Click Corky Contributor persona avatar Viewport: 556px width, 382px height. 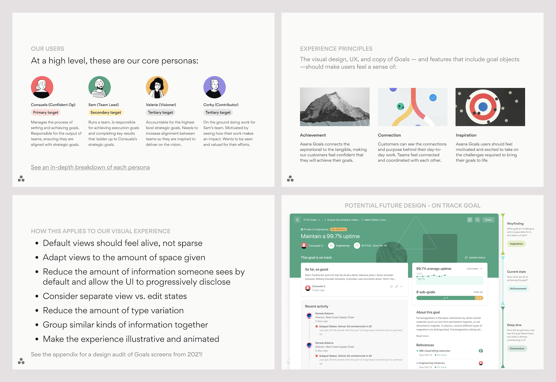[215, 87]
